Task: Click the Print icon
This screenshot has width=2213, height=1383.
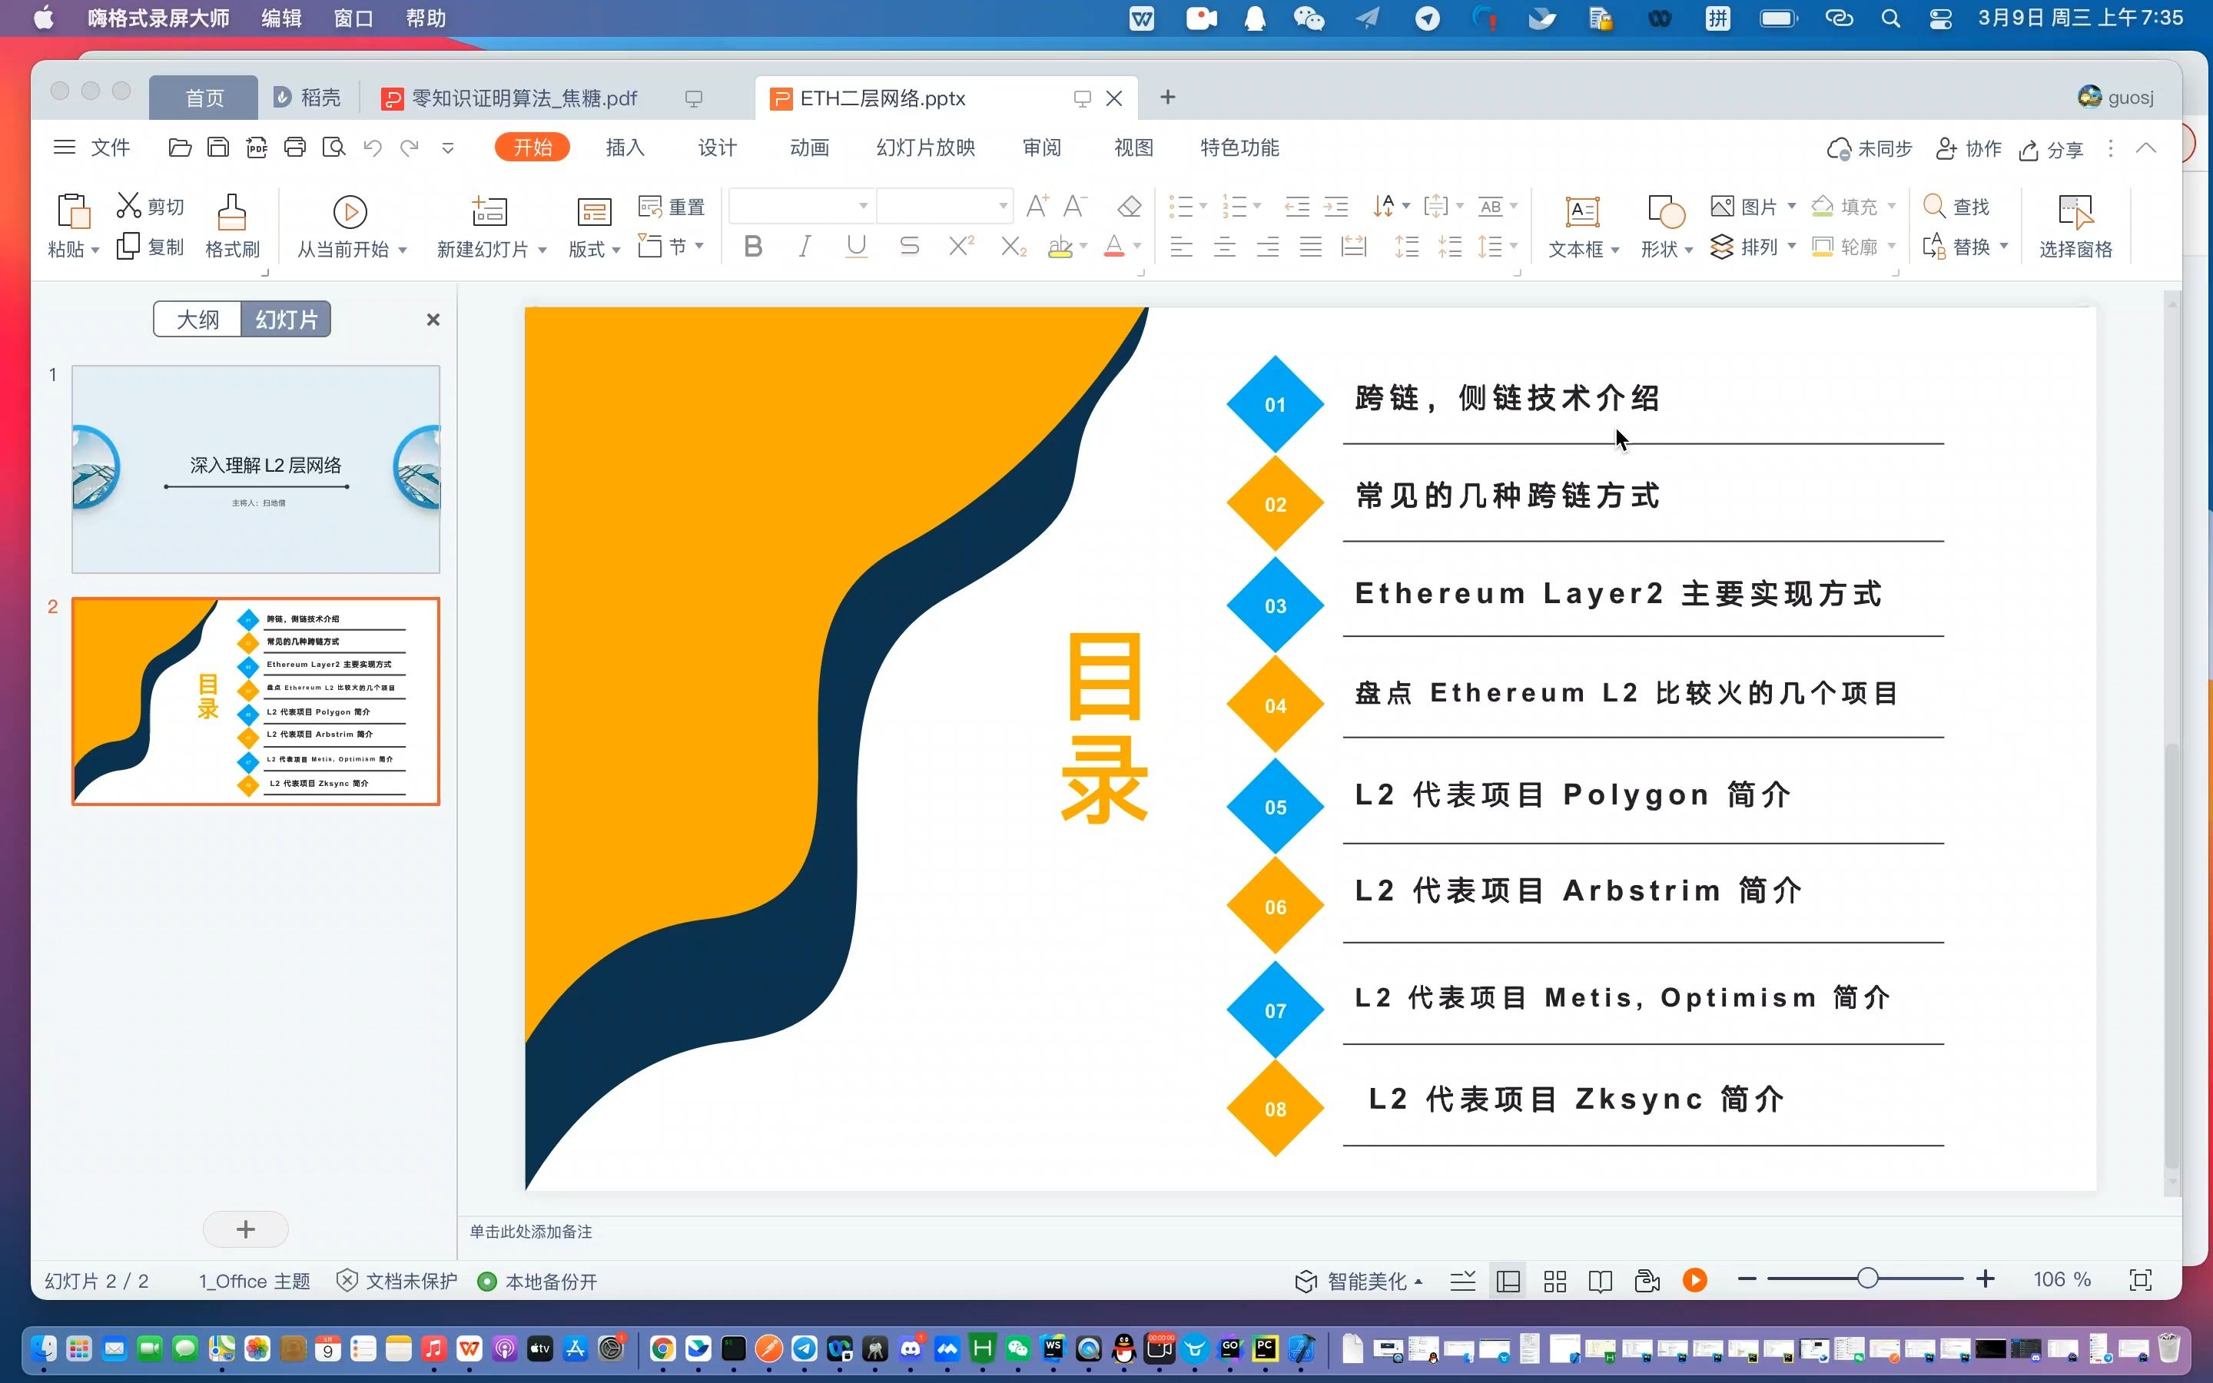Action: (x=294, y=148)
